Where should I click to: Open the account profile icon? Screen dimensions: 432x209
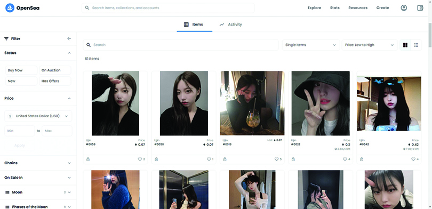[404, 8]
